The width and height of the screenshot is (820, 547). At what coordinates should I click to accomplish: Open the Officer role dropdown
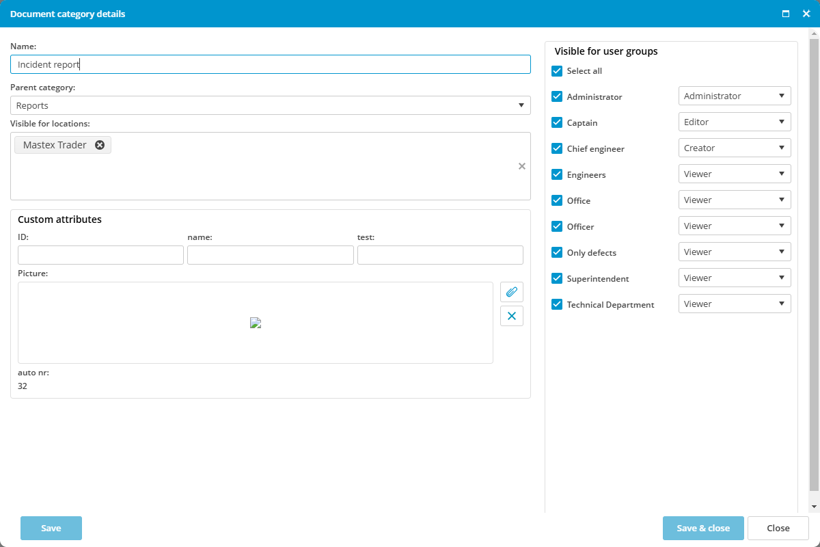(x=735, y=226)
